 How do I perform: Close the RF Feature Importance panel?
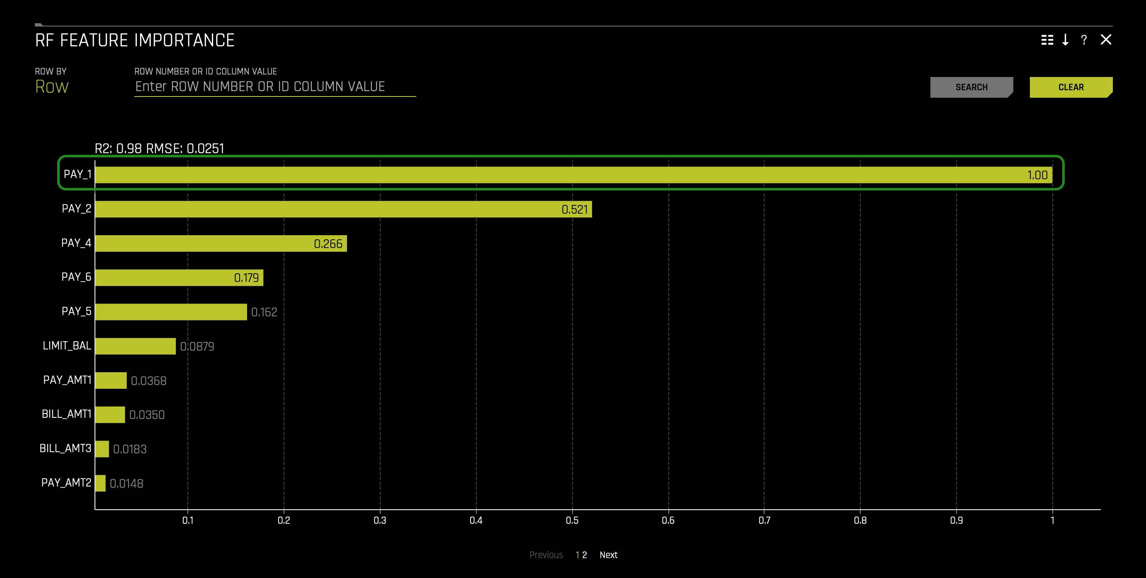pyautogui.click(x=1106, y=39)
